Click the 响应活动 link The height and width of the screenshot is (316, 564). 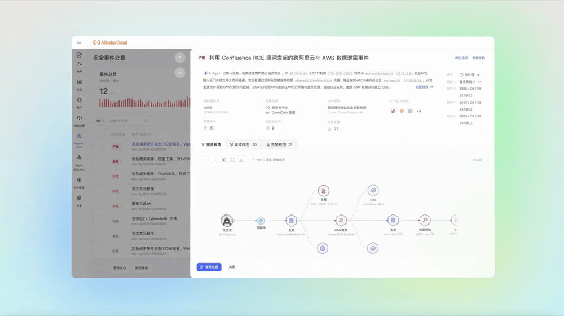tap(461, 58)
